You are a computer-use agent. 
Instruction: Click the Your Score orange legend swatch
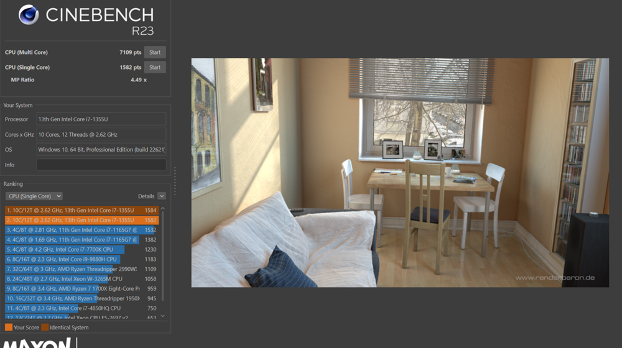(8, 327)
